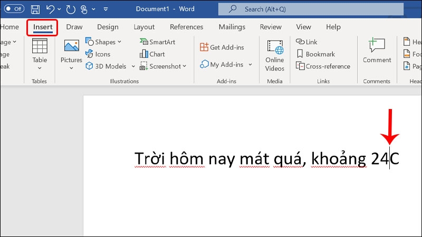The height and width of the screenshot is (237, 422).
Task: Click the "Document1 - Word" title text
Action: pos(165,9)
